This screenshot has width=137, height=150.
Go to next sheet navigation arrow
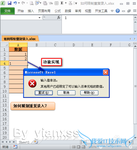click(x=10, y=142)
